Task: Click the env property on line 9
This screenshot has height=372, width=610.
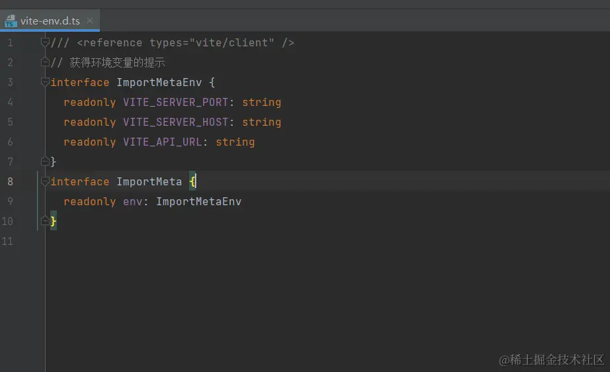Action: coord(133,201)
